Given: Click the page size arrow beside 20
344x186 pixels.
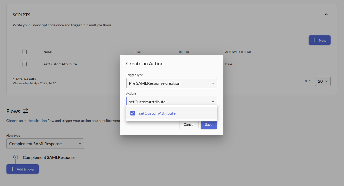Looking at the screenshot, I should 326,81.
